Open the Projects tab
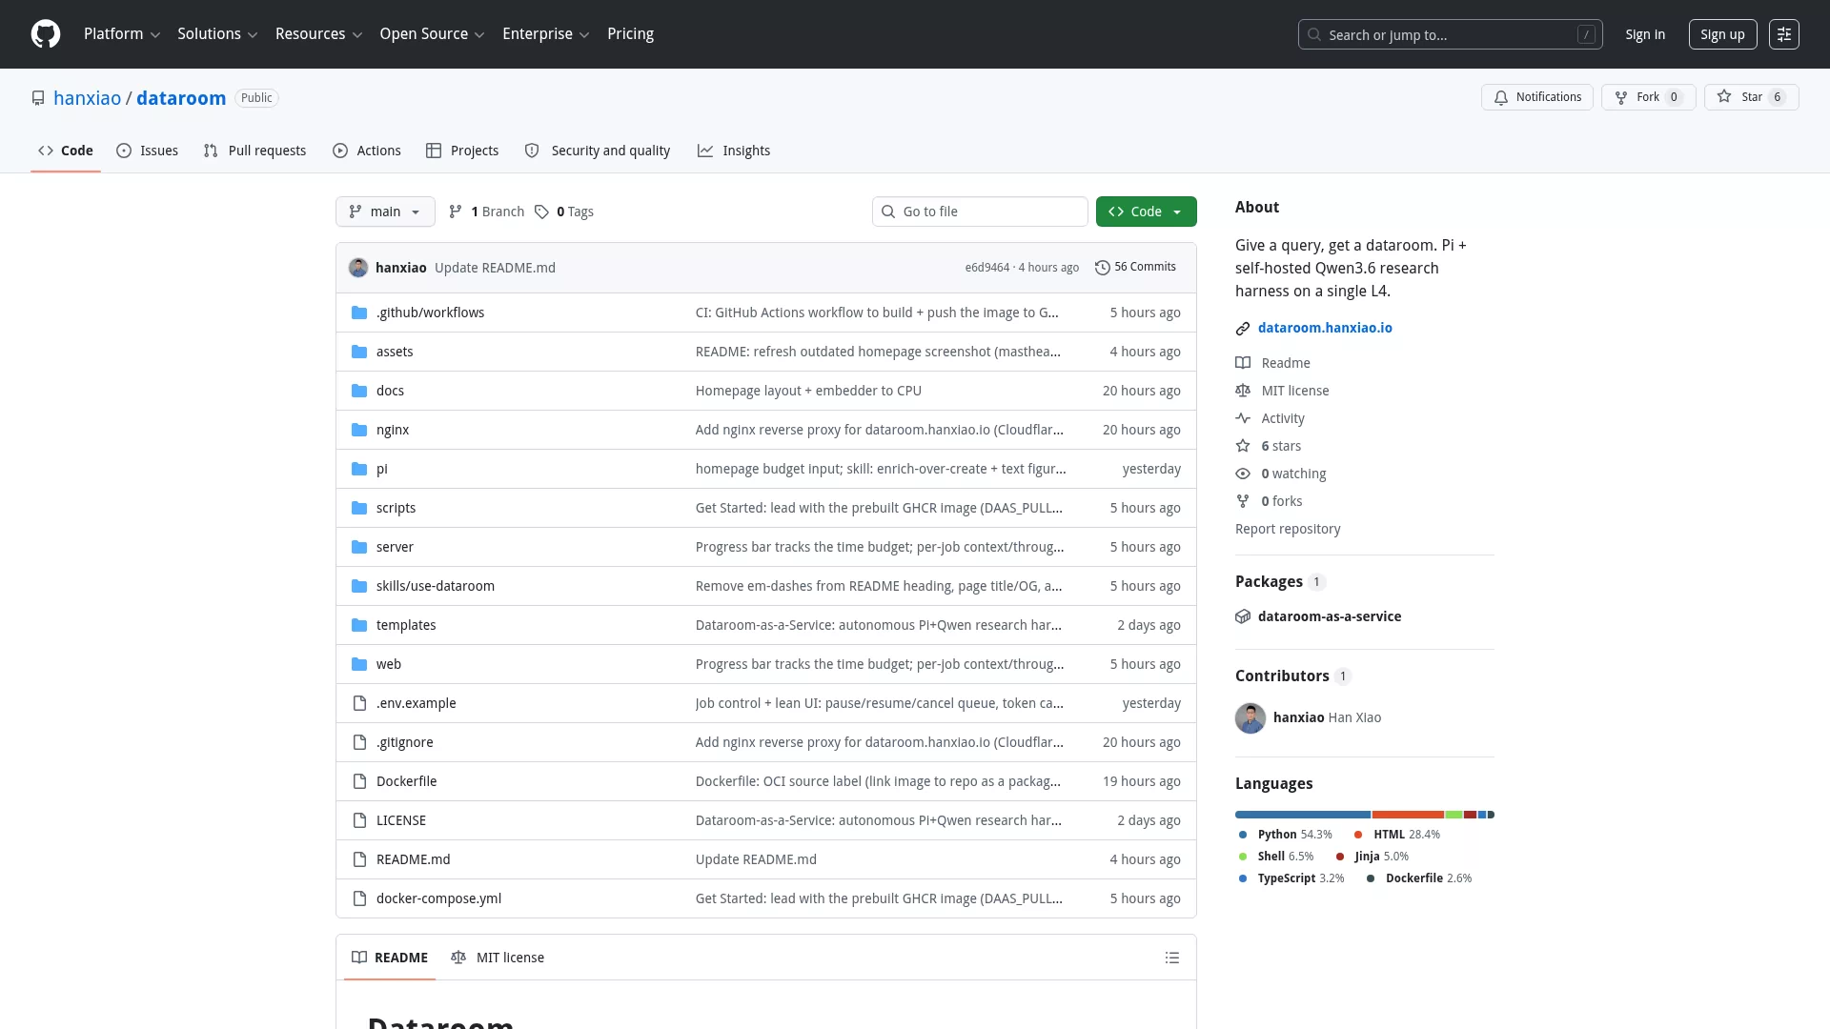This screenshot has width=1830, height=1029. point(462,151)
